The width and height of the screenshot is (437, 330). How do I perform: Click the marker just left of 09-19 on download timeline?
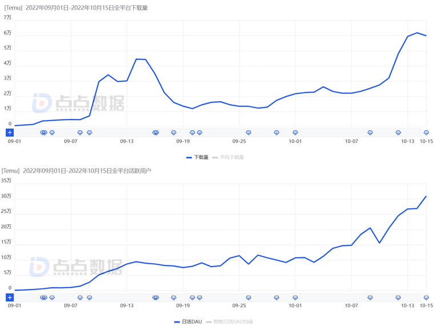(x=174, y=133)
